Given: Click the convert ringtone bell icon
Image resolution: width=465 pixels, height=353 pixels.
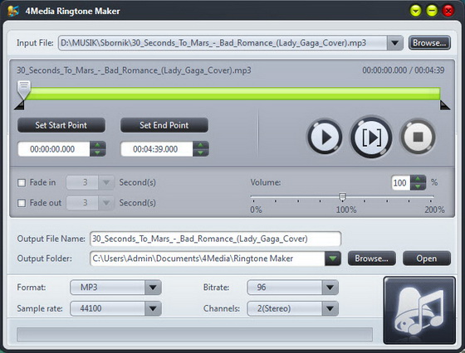Looking at the screenshot, I should click(419, 311).
